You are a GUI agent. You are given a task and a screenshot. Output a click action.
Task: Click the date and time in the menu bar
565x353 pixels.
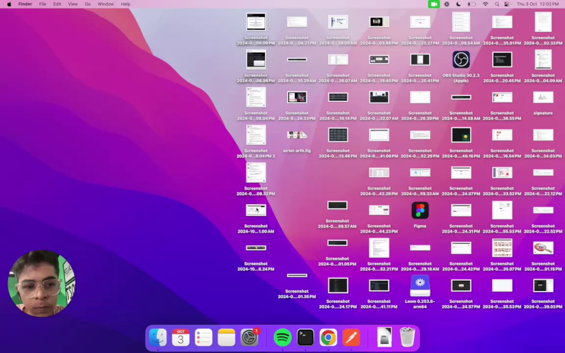[x=538, y=4]
